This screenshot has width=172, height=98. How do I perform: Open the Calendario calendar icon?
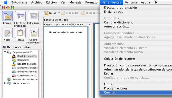click(x=33, y=16)
